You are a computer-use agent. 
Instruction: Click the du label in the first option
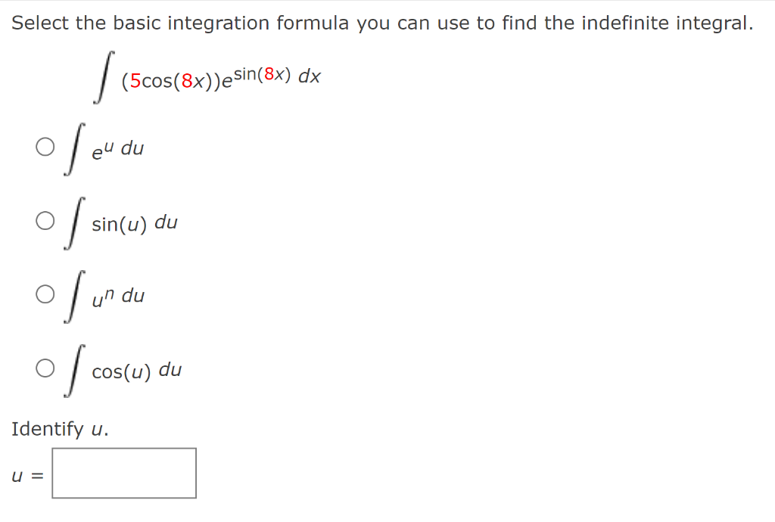pyautogui.click(x=132, y=149)
